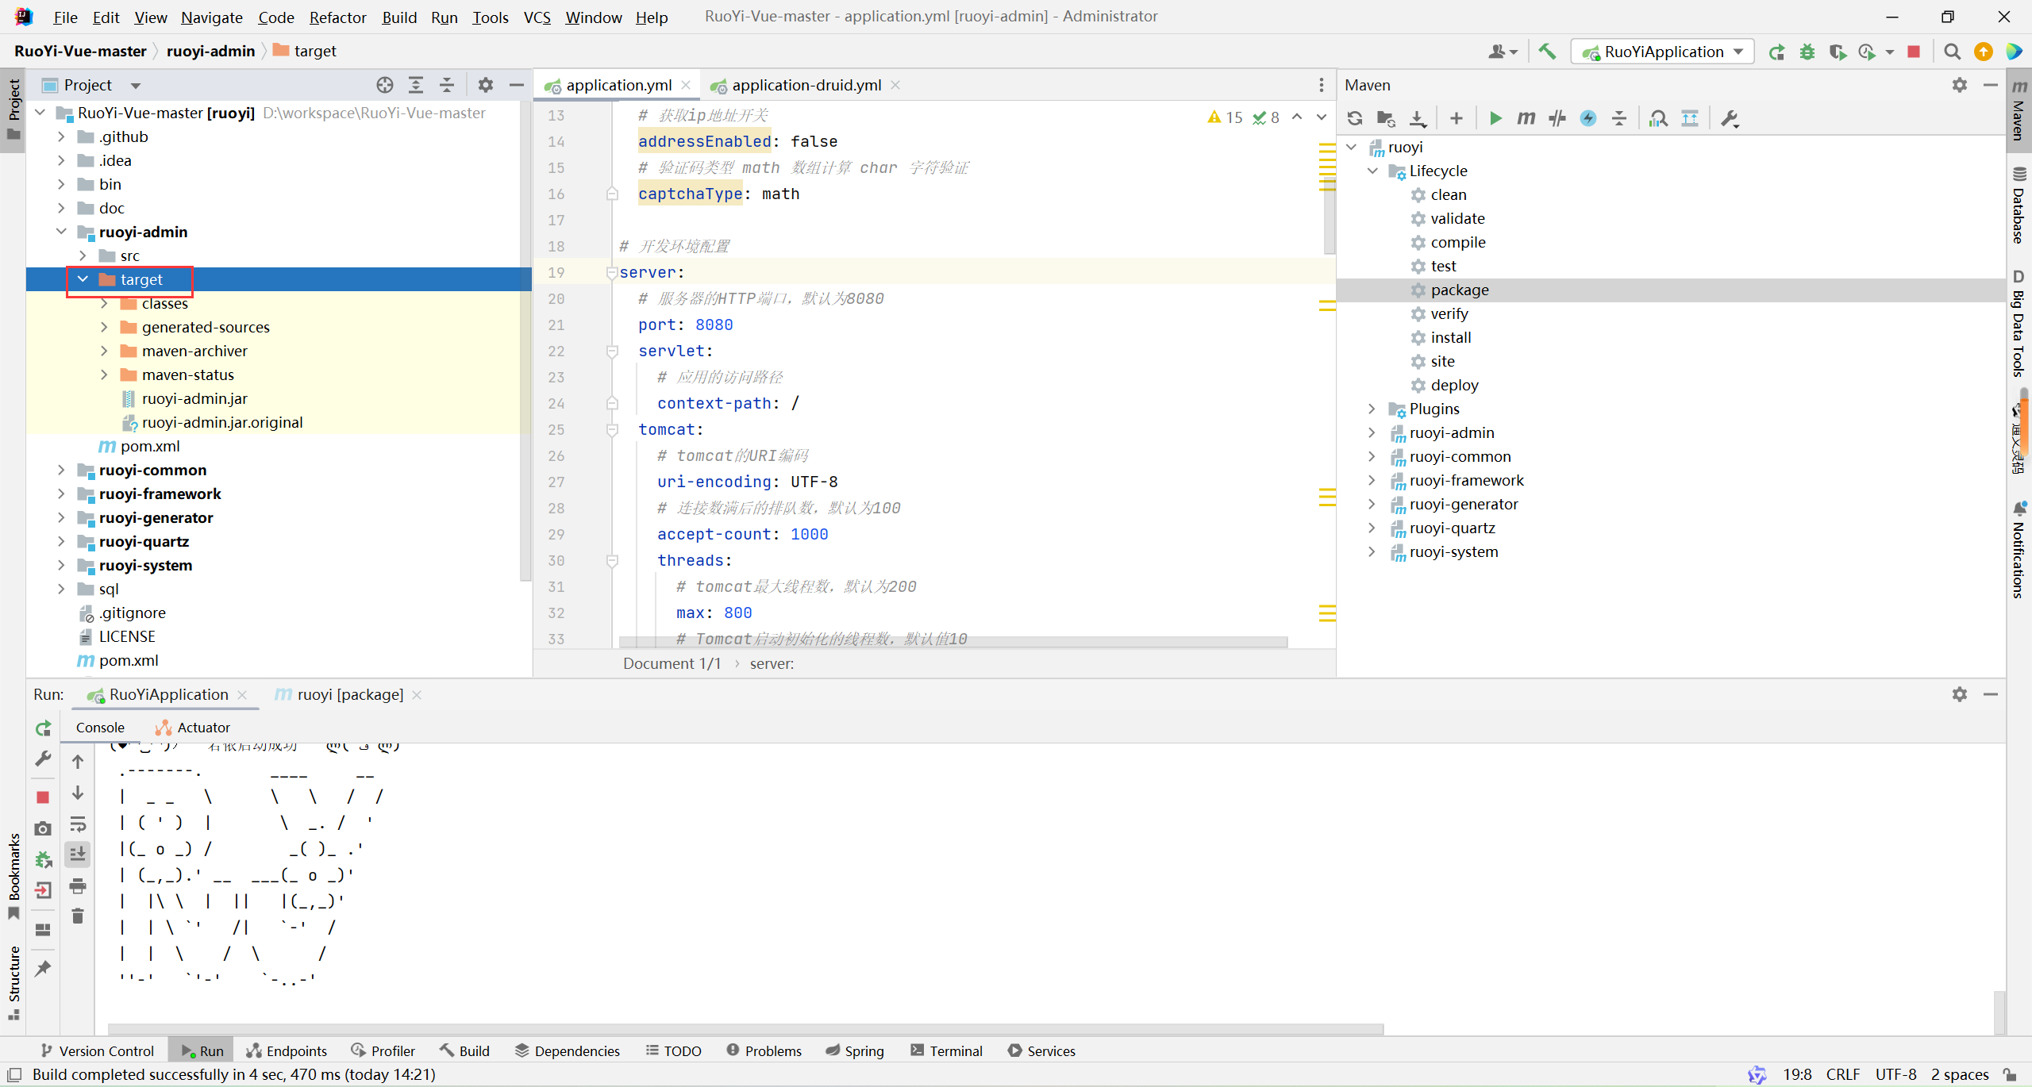This screenshot has height=1087, width=2032.
Task: Toggle Skip Tests Mode in Maven toolbar
Action: coord(1588,118)
